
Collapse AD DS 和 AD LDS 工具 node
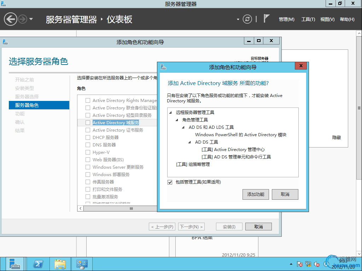(183, 127)
